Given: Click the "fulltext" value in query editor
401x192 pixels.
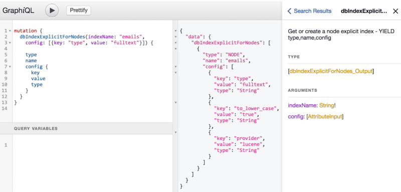Looking at the screenshot, I should pos(125,43).
